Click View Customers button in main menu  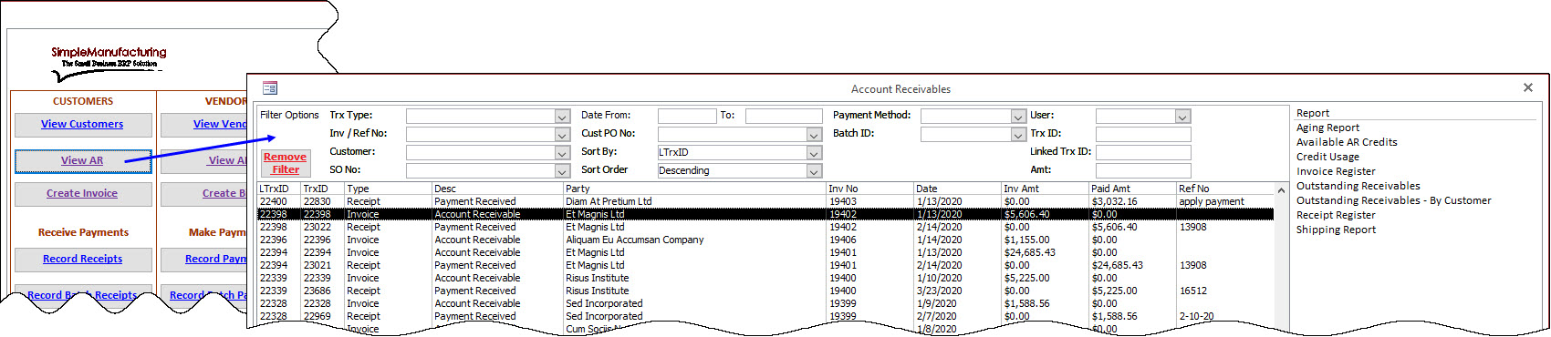pyautogui.click(x=82, y=124)
